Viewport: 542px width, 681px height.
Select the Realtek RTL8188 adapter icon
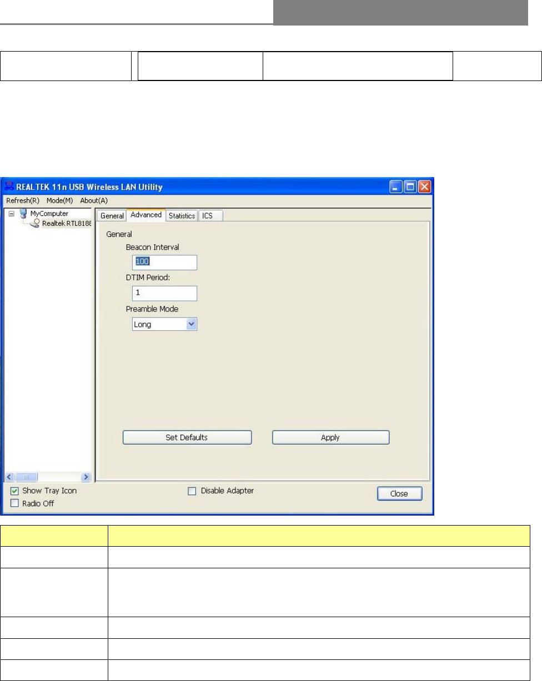(34, 224)
